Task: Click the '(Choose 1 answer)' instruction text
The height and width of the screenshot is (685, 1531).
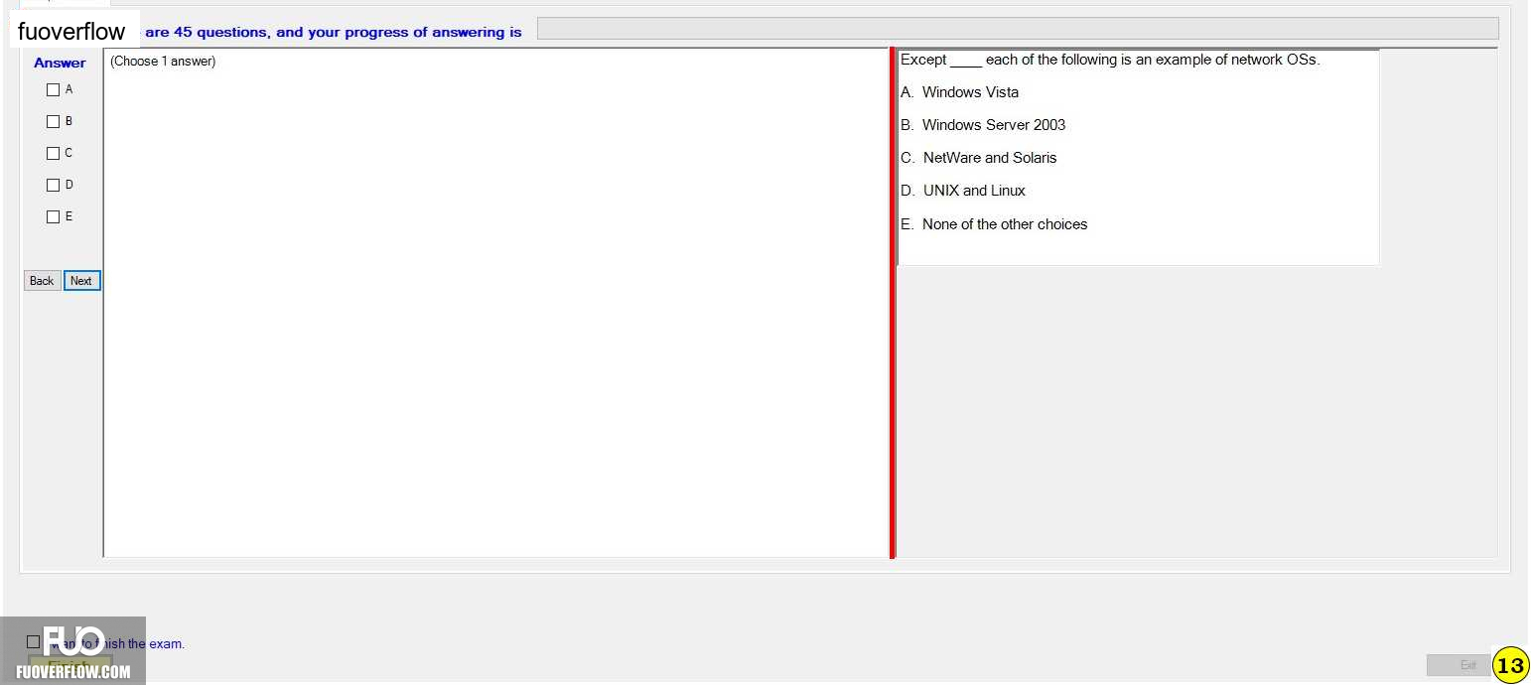Action: (163, 62)
